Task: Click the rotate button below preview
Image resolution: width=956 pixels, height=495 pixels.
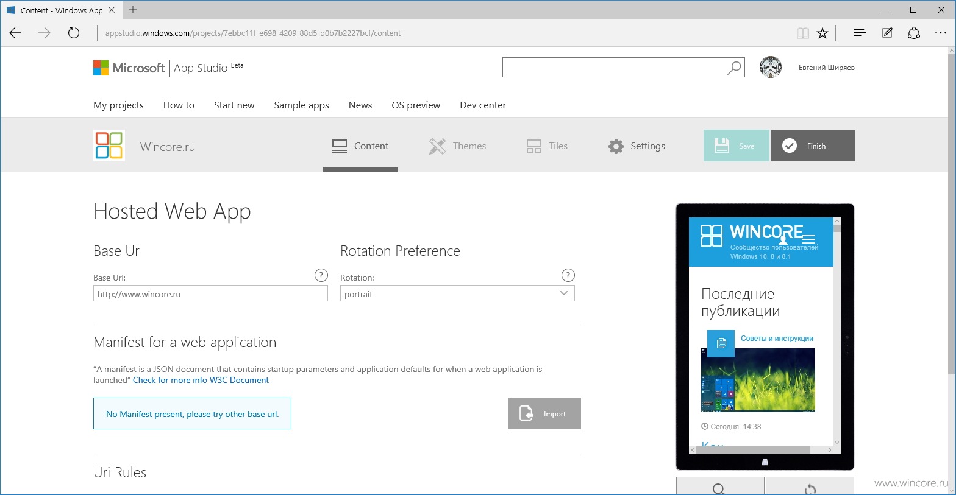Action: pyautogui.click(x=810, y=486)
